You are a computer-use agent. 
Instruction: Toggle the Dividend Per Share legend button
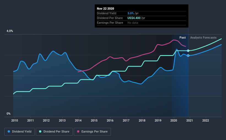point(54,132)
